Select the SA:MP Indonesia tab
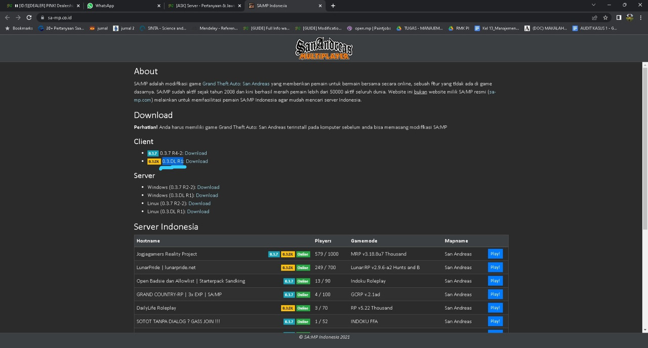648x348 pixels. [x=285, y=6]
